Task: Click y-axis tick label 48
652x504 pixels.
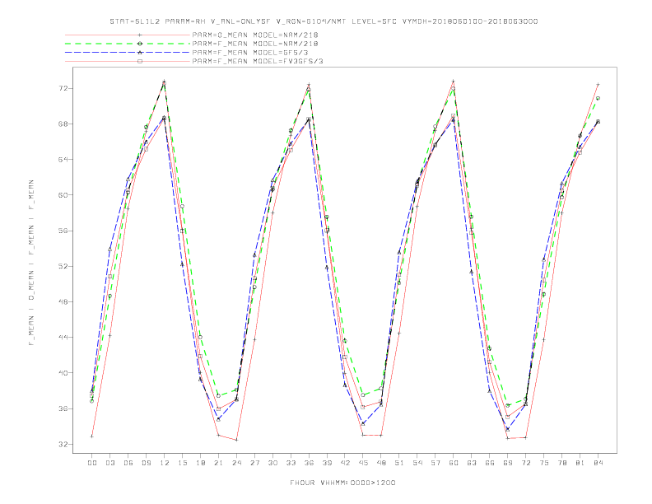Action: pos(63,301)
